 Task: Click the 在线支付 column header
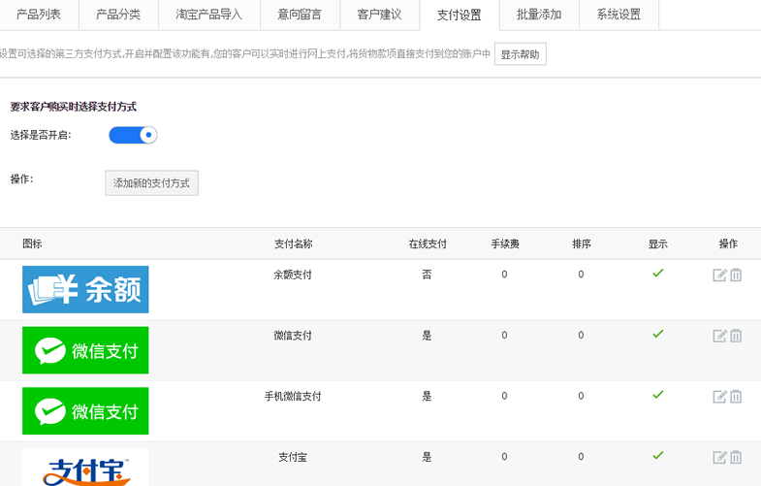click(x=428, y=243)
